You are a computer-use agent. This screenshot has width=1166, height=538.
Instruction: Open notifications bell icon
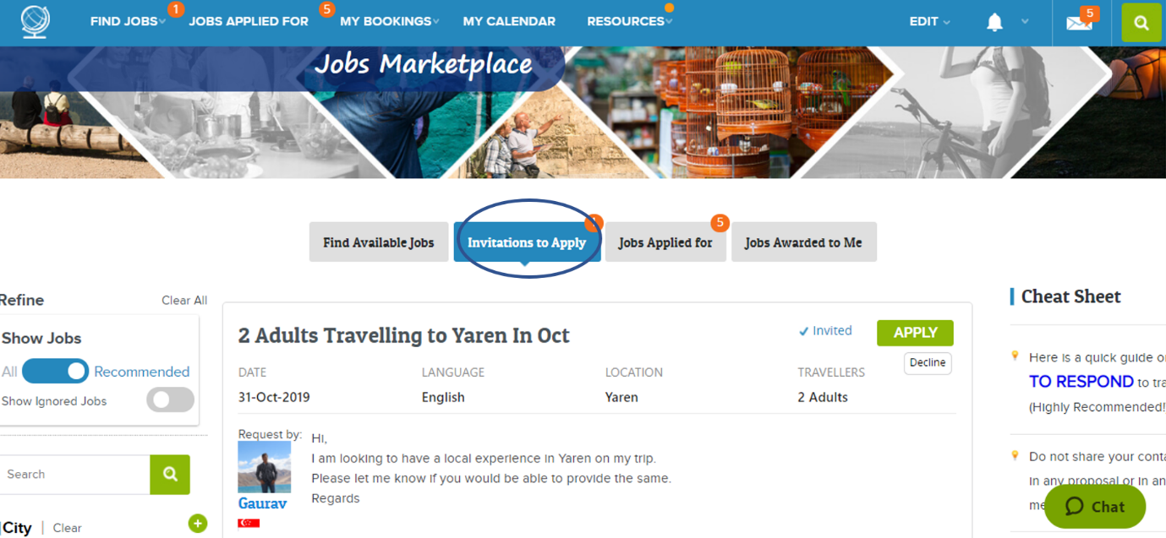994,23
